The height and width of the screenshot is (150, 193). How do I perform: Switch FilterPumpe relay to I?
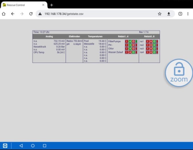coord(127,41)
